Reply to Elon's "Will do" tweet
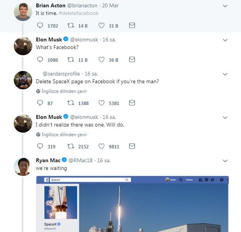The height and width of the screenshot is (232, 241). point(40,146)
